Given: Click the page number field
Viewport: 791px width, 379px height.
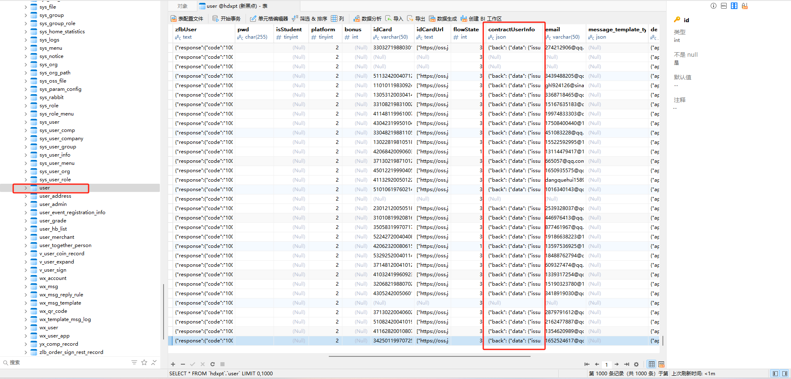Looking at the screenshot, I should click(x=606, y=365).
